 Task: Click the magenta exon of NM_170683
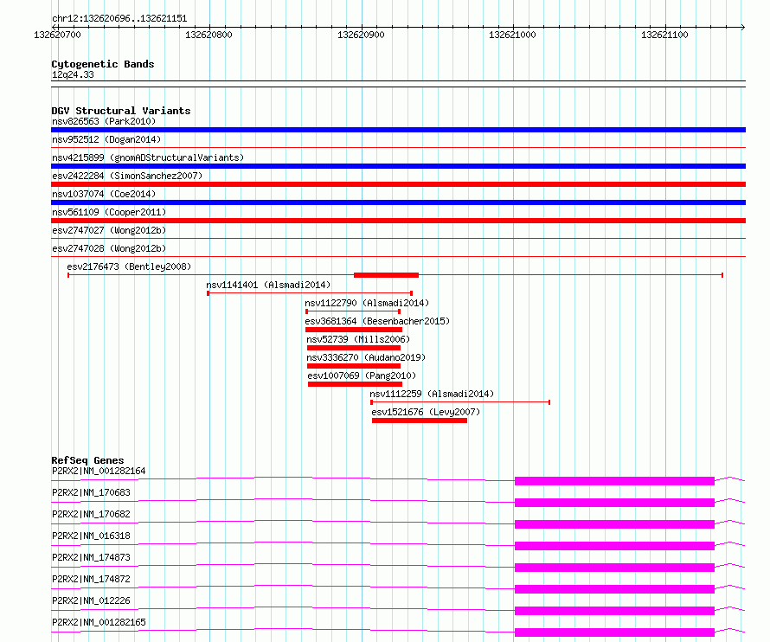pyautogui.click(x=614, y=503)
